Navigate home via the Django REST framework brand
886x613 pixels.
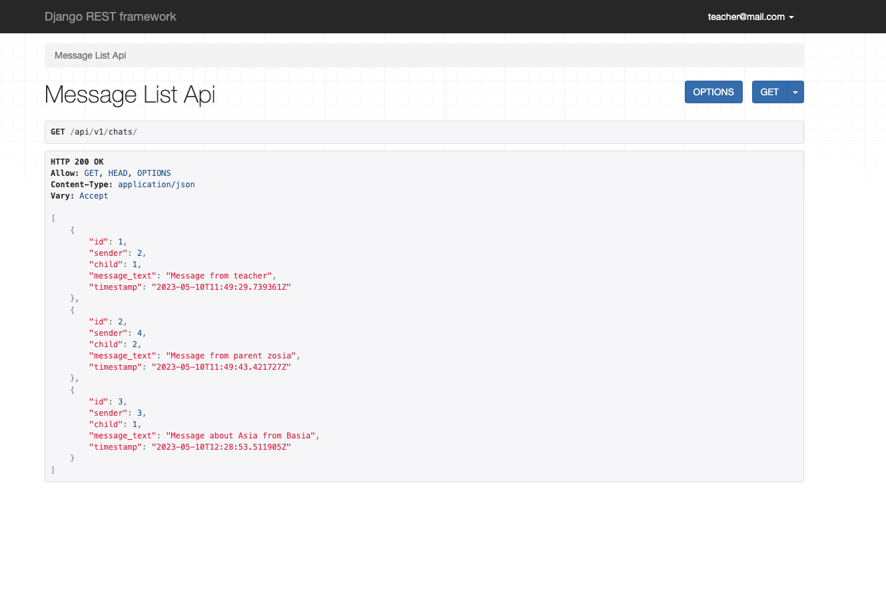pyautogui.click(x=110, y=17)
